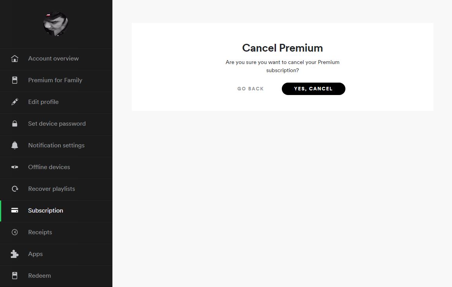Open Account overview from the sidebar
The width and height of the screenshot is (452, 287).
tap(53, 58)
